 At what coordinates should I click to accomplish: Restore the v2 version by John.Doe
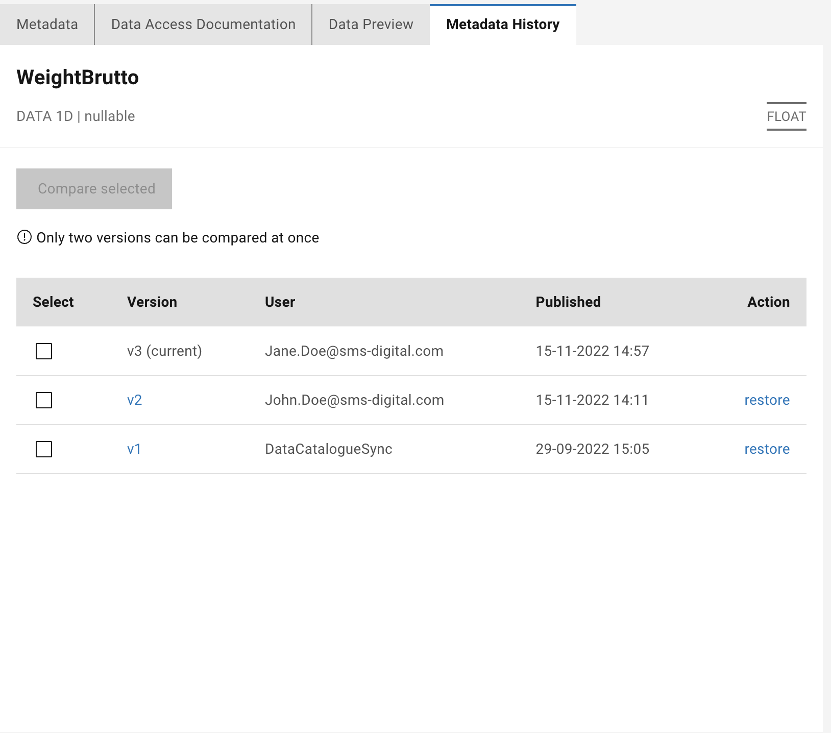coord(767,400)
